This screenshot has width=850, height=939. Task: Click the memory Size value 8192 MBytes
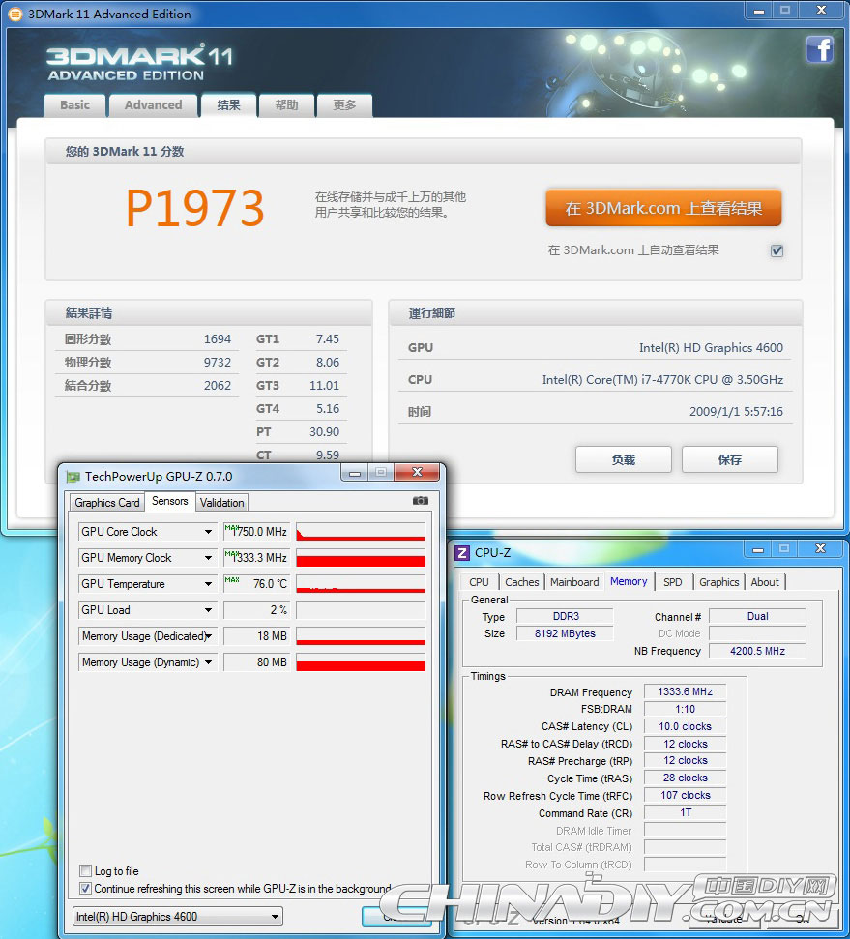coord(565,633)
